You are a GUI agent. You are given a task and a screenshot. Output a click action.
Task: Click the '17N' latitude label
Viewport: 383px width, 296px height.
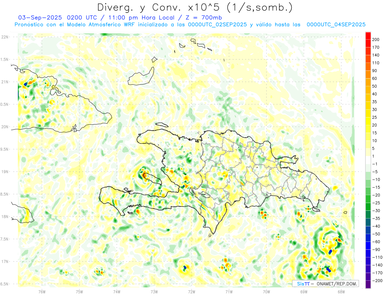5,262
